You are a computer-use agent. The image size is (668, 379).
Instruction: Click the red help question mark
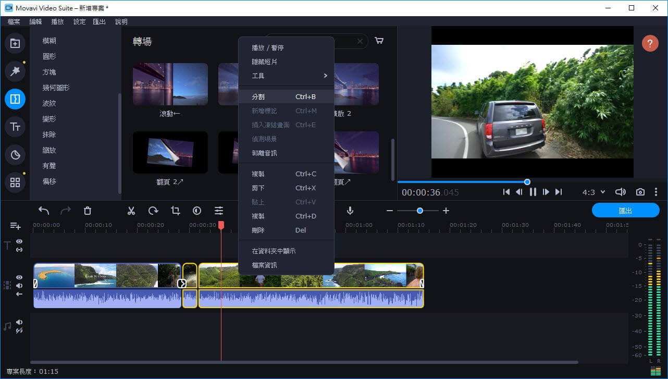click(x=650, y=43)
